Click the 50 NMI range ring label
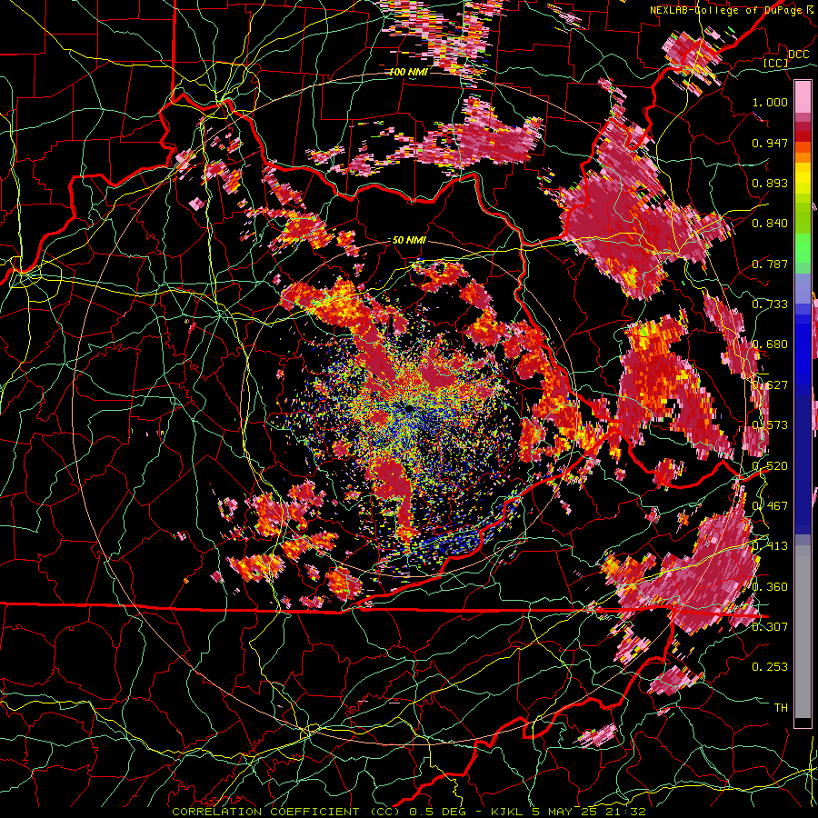The width and height of the screenshot is (818, 818). tap(409, 241)
